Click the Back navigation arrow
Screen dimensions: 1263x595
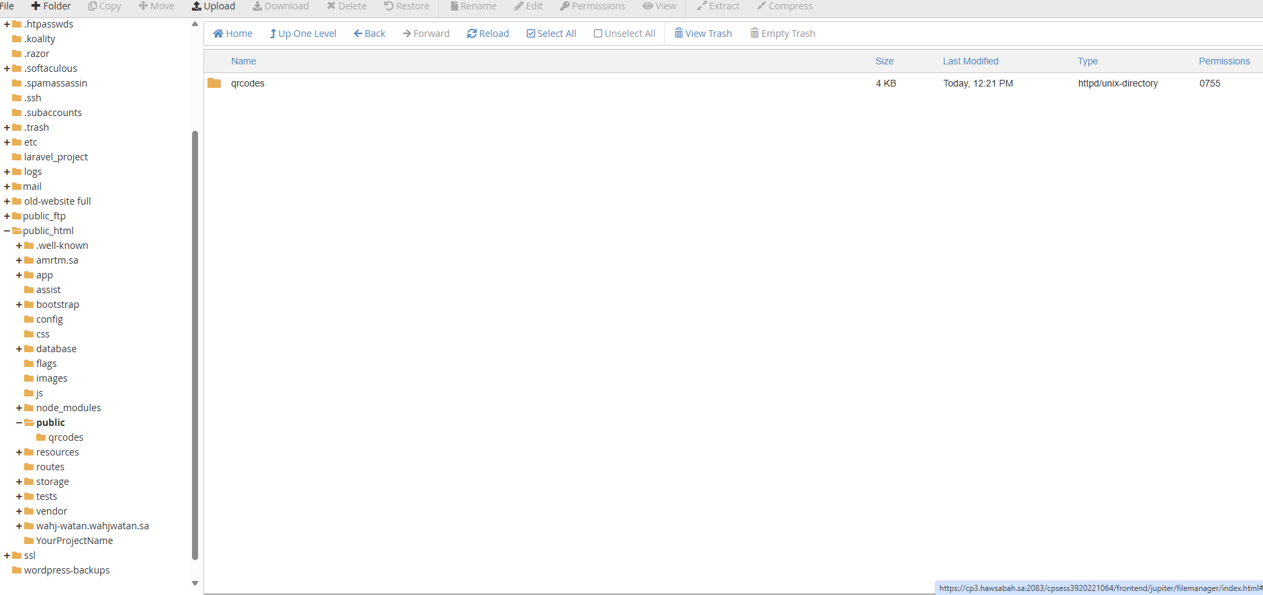369,34
